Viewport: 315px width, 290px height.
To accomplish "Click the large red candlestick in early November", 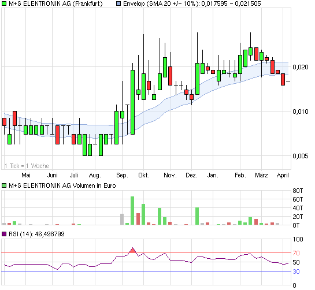I will point(170,76).
